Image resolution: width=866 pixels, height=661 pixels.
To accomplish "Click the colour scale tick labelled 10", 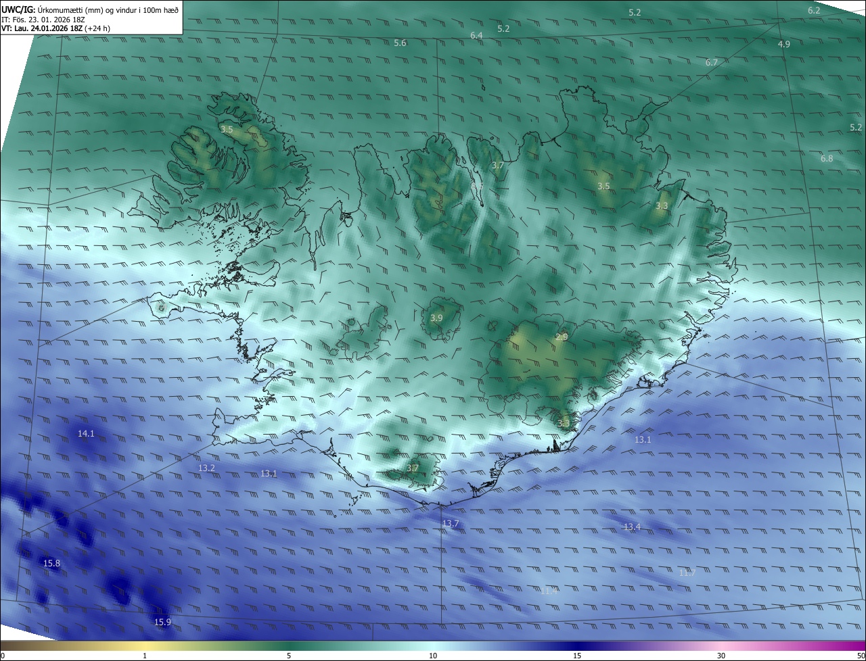I will [x=433, y=656].
